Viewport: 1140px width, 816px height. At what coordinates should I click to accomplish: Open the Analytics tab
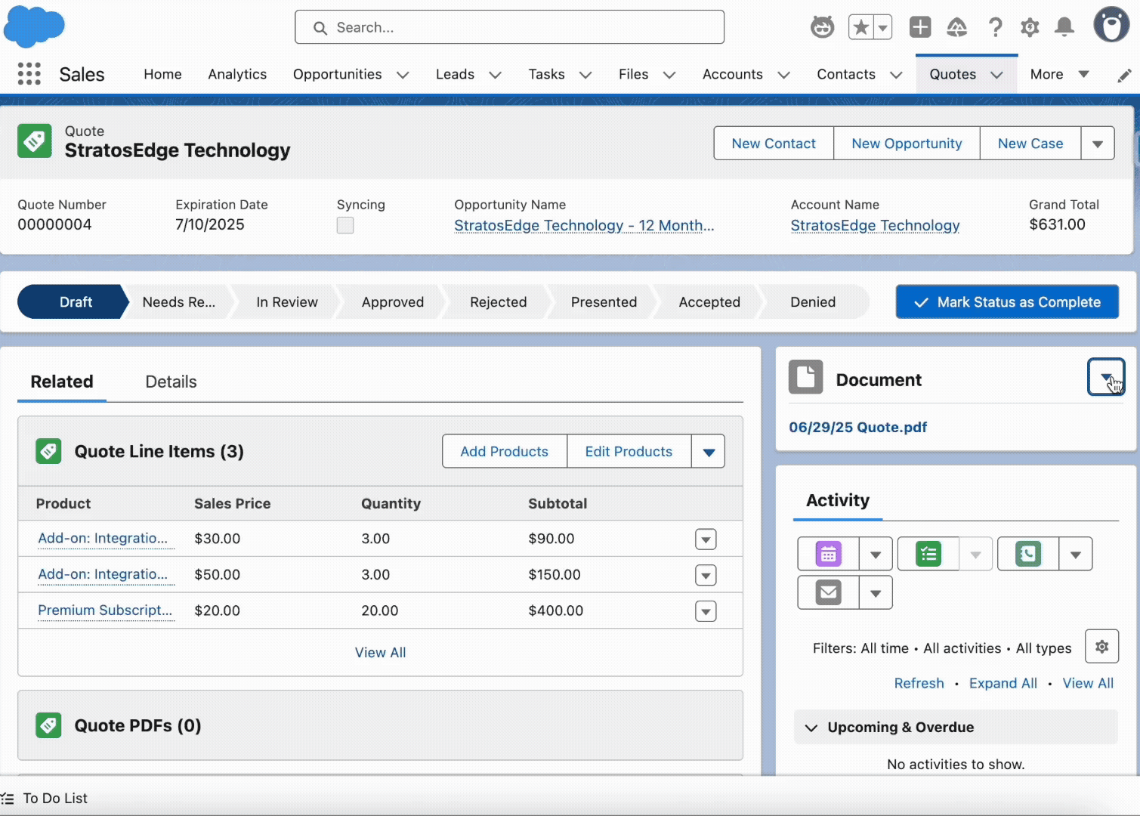[237, 74]
